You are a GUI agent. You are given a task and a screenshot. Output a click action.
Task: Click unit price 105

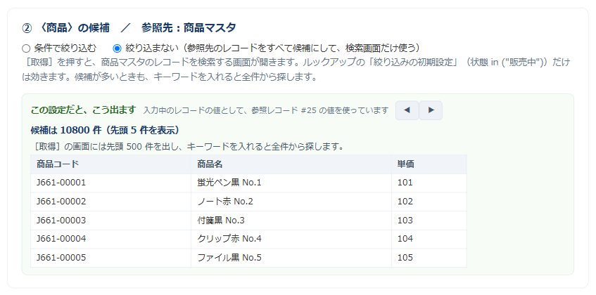pyautogui.click(x=405, y=258)
